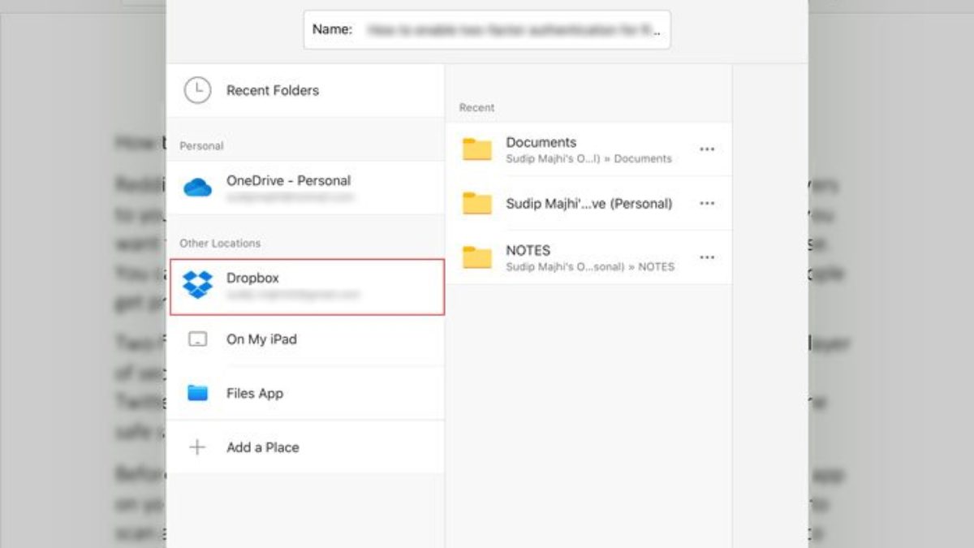Open more options for Documents folder
The image size is (974, 548).
[707, 149]
